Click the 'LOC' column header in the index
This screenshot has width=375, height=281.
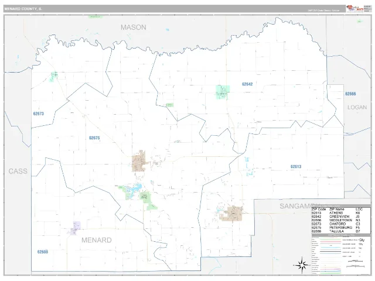click(x=359, y=209)
